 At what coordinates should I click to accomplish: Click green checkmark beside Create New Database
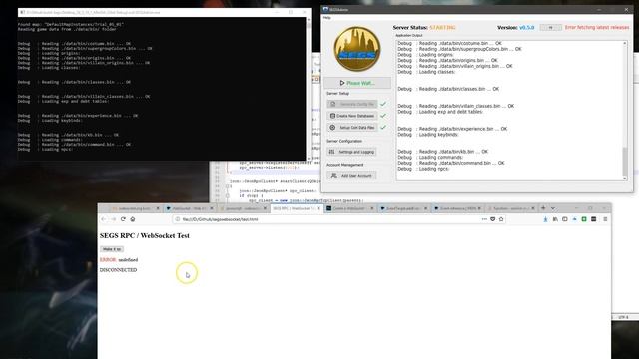click(383, 116)
